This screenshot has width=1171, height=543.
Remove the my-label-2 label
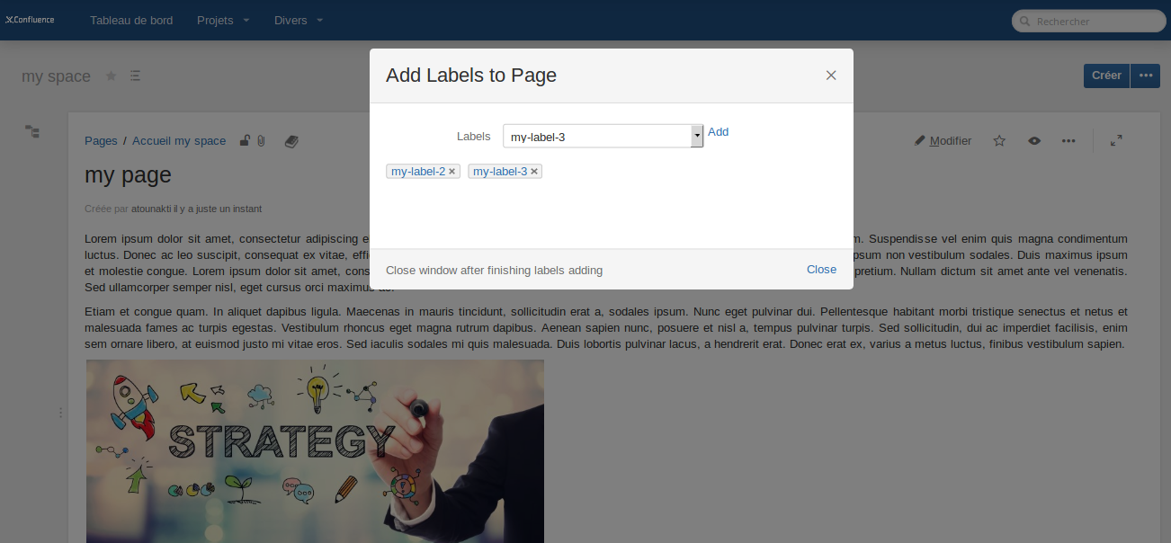(452, 172)
